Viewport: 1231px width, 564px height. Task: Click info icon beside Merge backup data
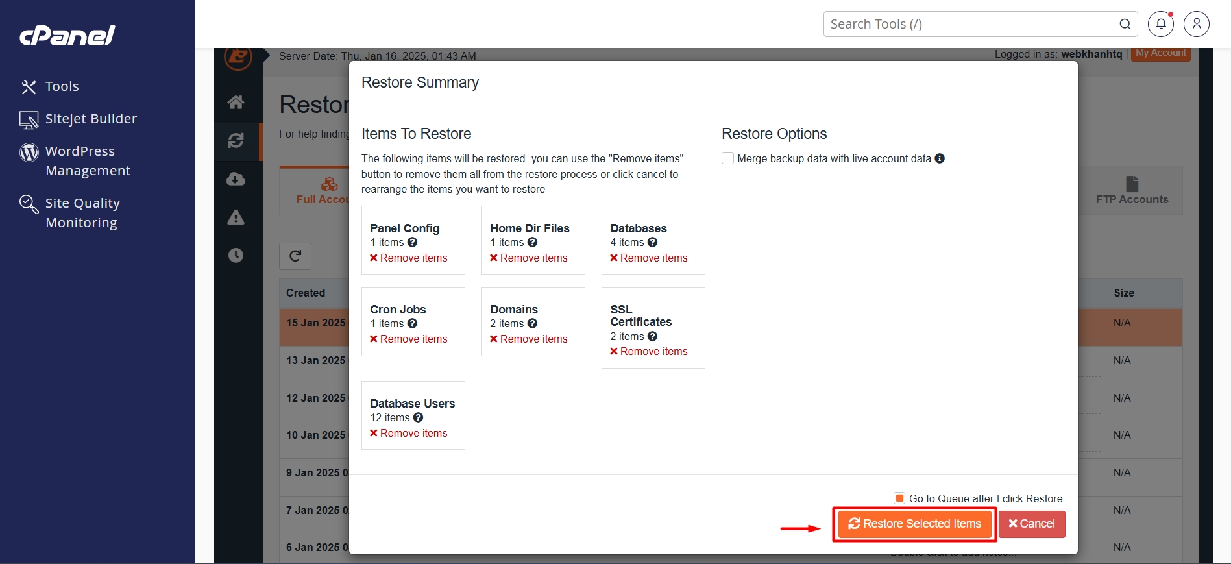940,158
